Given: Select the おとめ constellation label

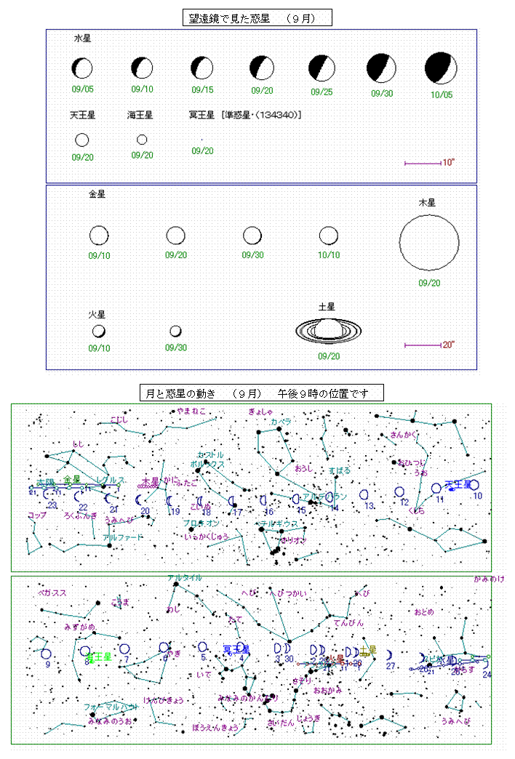Looking at the screenshot, I should 423,612.
